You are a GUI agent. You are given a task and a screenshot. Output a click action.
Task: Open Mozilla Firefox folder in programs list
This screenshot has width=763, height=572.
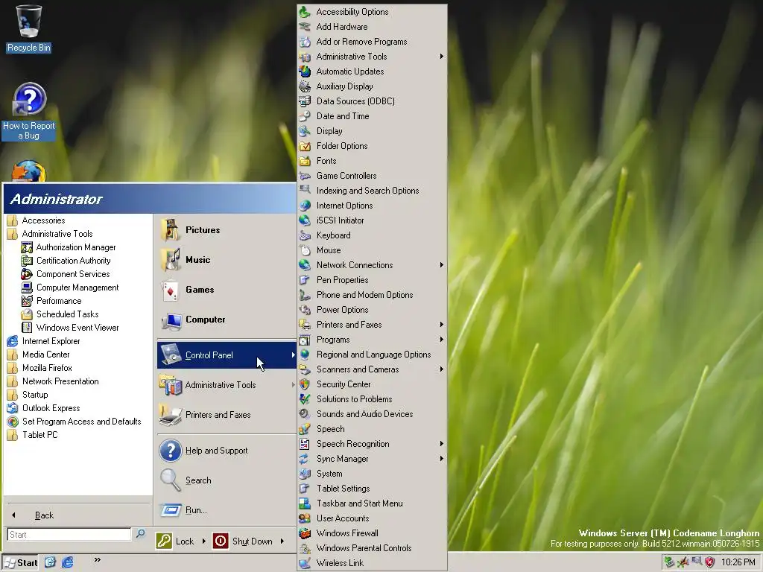77,368
